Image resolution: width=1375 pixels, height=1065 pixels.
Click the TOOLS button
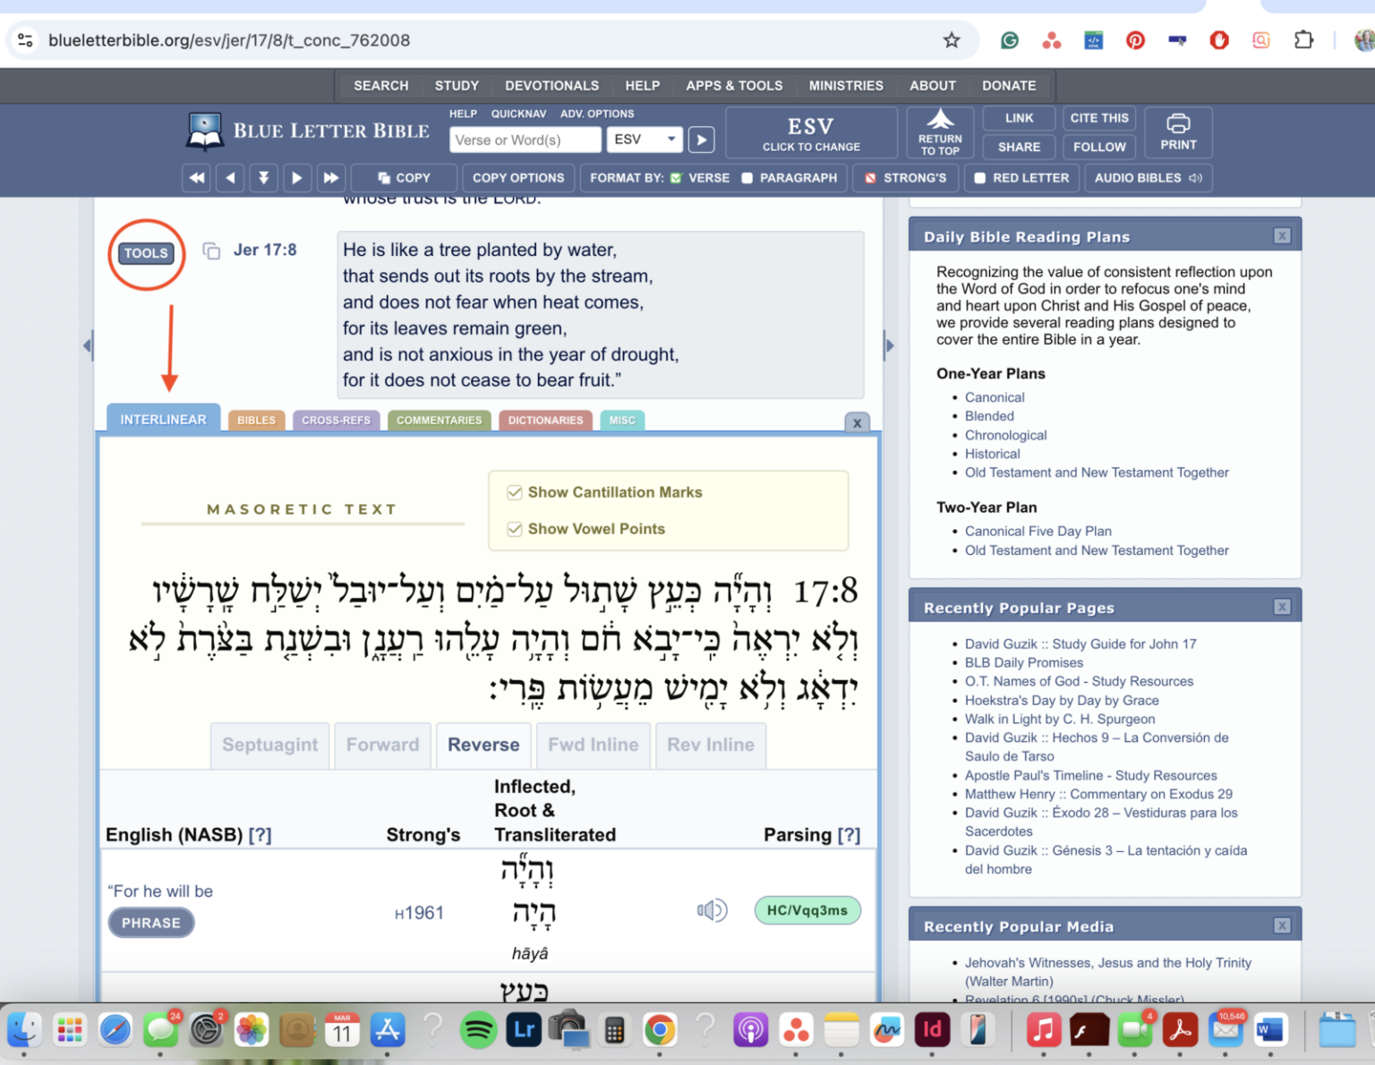point(146,253)
